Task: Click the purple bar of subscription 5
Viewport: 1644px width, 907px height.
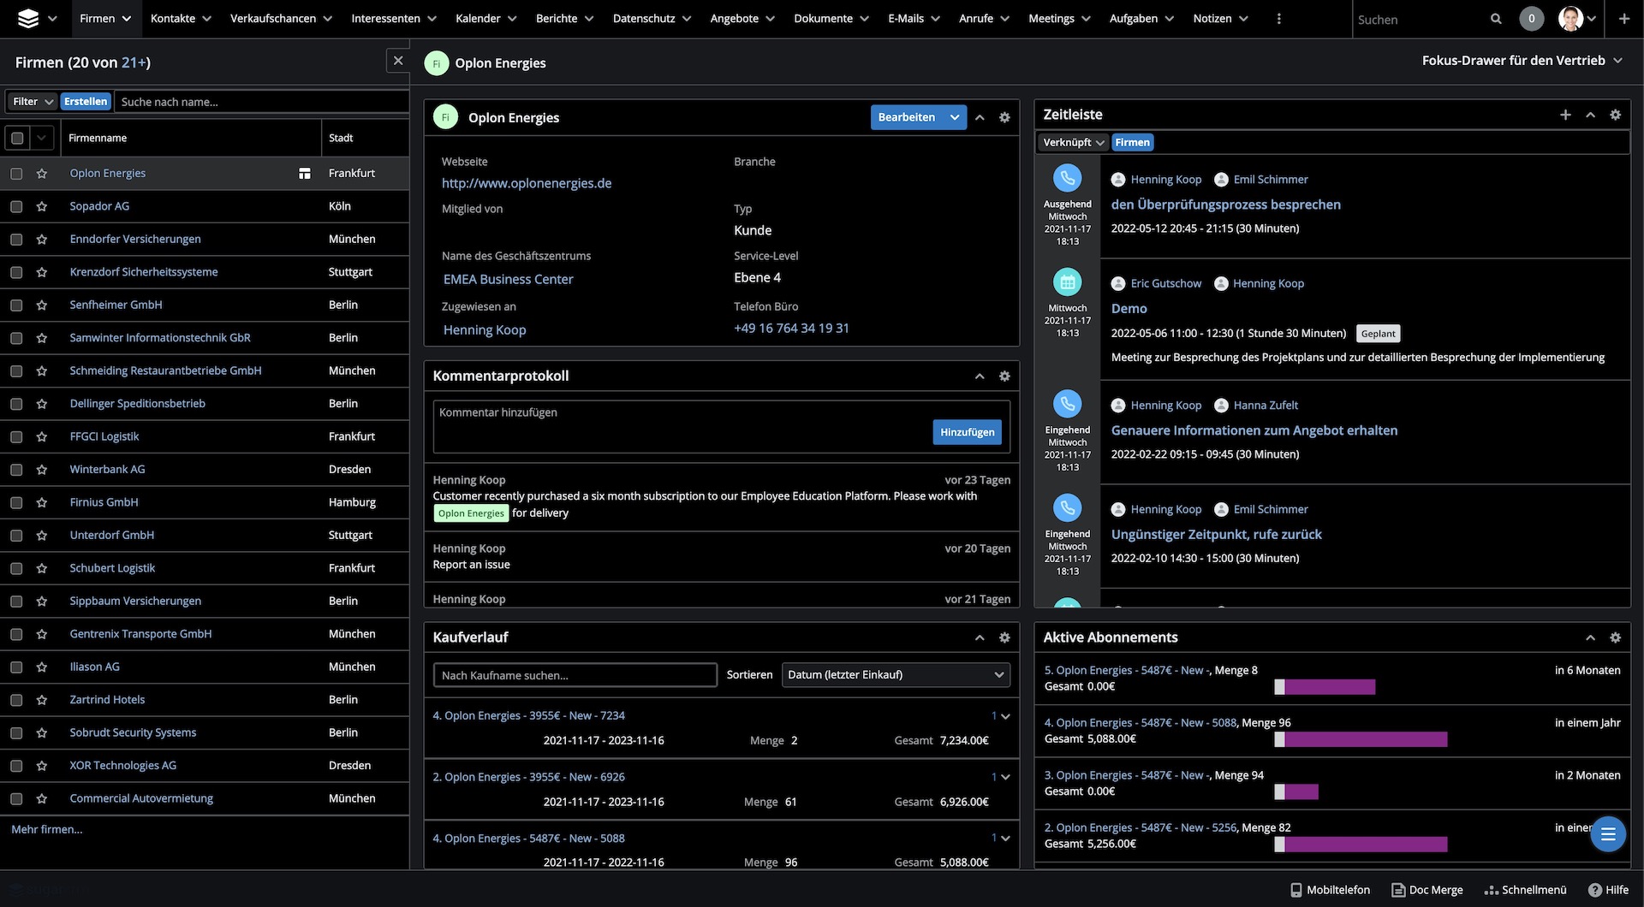Action: [1329, 687]
